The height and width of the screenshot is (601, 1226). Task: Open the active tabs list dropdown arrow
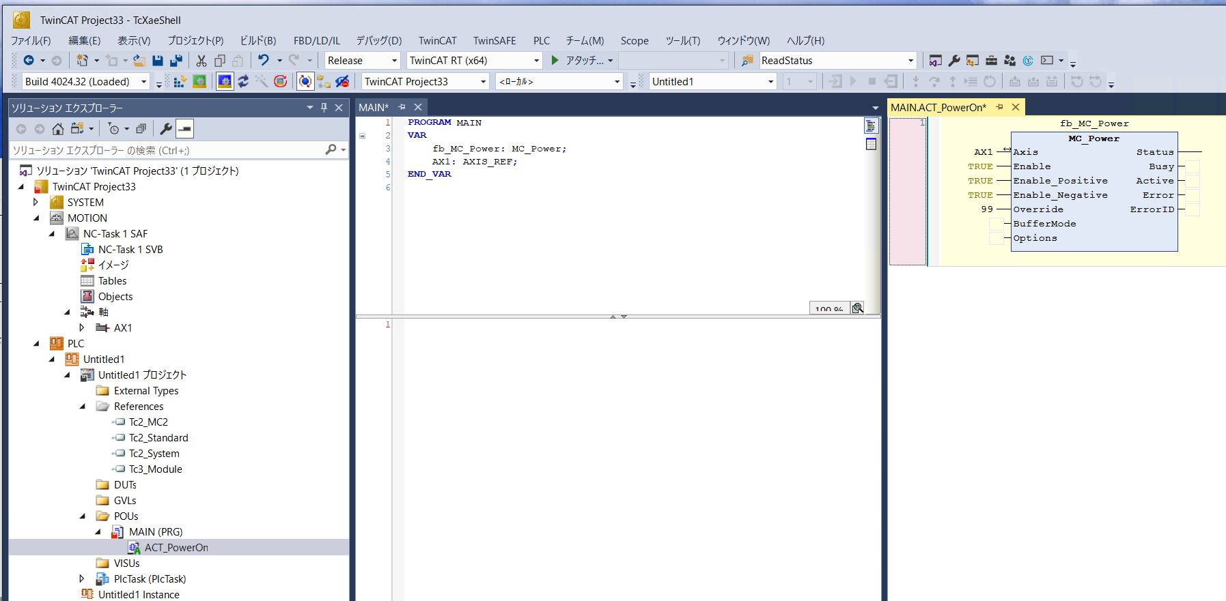[876, 108]
